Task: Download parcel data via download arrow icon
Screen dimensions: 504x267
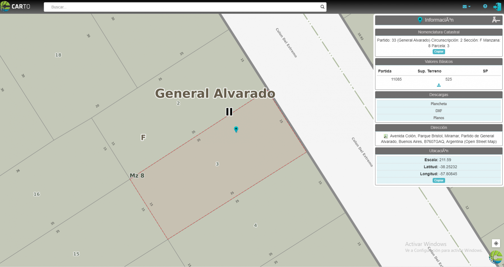Action: coord(439,85)
